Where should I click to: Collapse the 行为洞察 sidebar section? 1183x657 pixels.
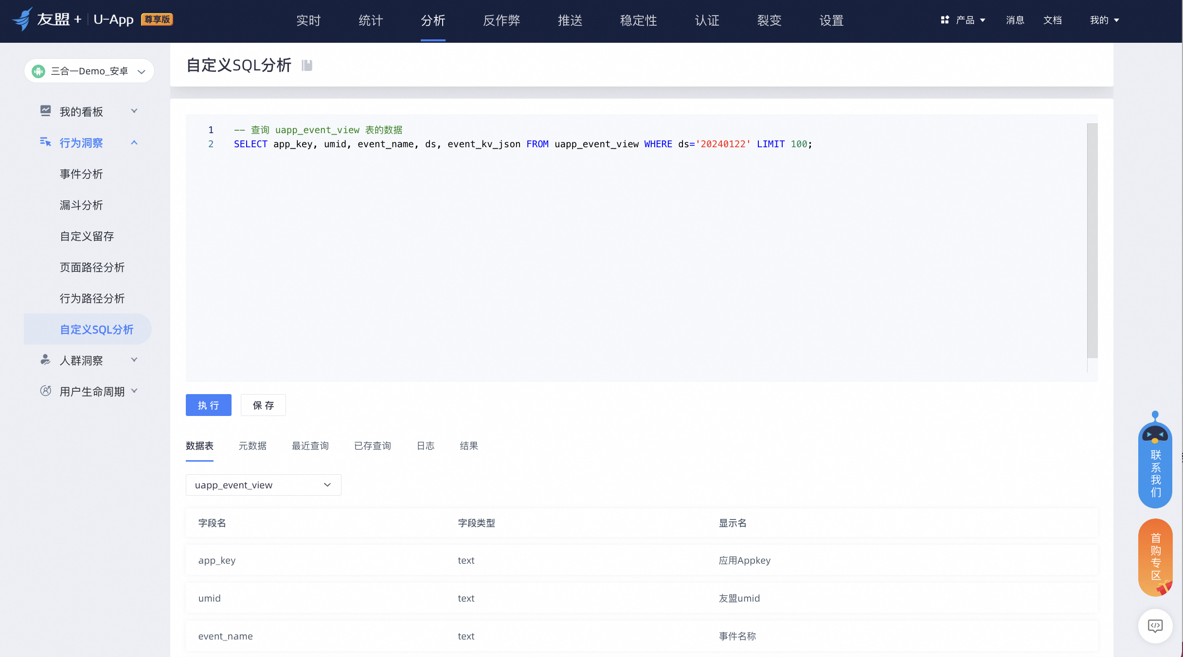click(134, 142)
